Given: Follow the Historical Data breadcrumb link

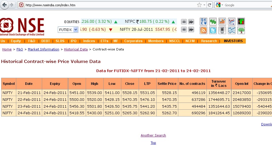Looking at the screenshot, I should pos(76,49).
